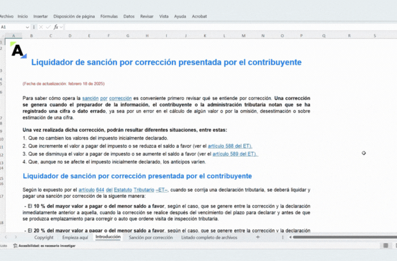Click the company logo with letter A
The width and height of the screenshot is (397, 261).
[18, 50]
